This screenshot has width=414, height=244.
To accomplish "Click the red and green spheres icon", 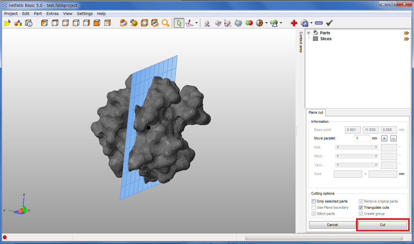I will (x=249, y=23).
